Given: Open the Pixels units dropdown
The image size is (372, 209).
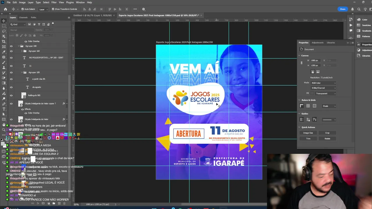Looking at the screenshot, I should [329, 106].
